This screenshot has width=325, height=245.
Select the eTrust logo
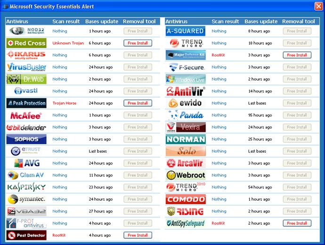click(x=26, y=151)
